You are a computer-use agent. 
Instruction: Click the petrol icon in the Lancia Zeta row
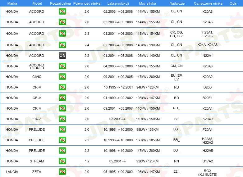click(62, 171)
